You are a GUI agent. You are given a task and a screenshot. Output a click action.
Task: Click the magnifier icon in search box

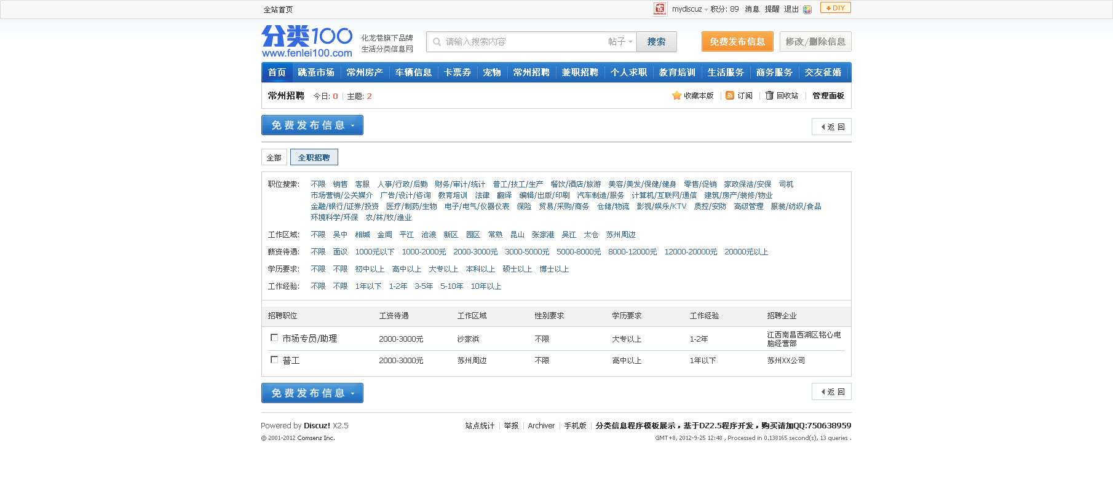(x=437, y=42)
